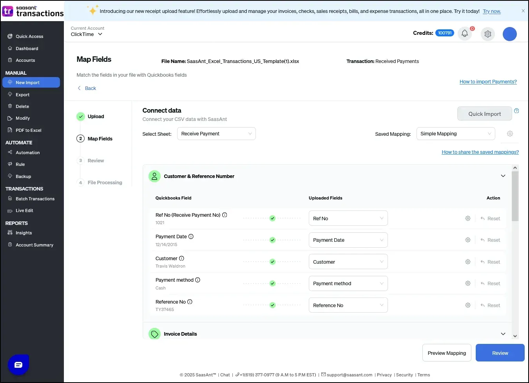Open the Payment Date uploaded field dropdown
529x383 pixels.
(348, 240)
